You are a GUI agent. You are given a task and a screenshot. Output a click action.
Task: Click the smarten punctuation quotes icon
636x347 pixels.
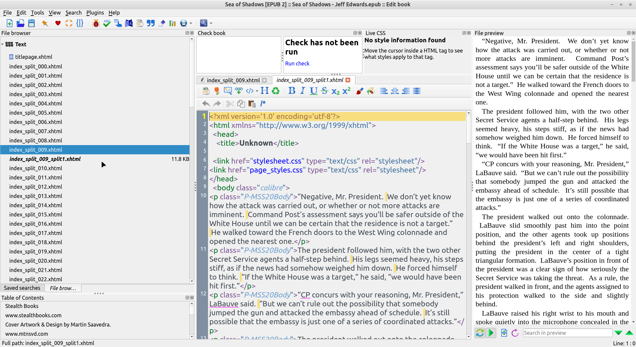(x=151, y=23)
